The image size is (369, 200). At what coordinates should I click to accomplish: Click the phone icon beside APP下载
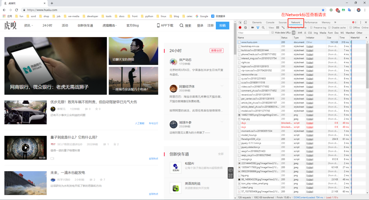click(158, 26)
